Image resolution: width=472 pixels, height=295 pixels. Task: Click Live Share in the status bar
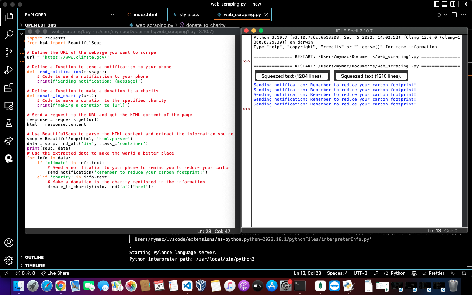[55, 273]
